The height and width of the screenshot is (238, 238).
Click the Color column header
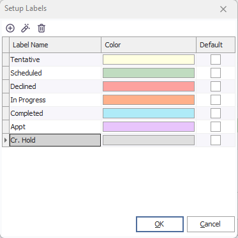click(x=149, y=45)
